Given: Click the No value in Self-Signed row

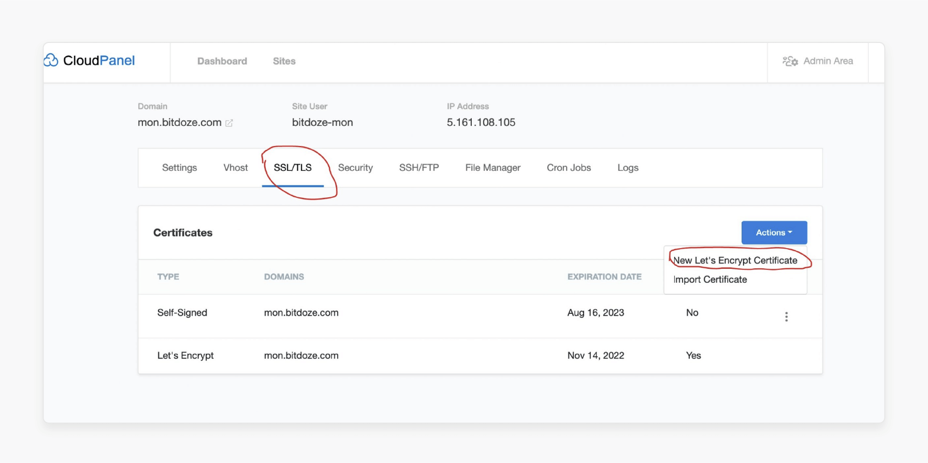Looking at the screenshot, I should click(692, 313).
